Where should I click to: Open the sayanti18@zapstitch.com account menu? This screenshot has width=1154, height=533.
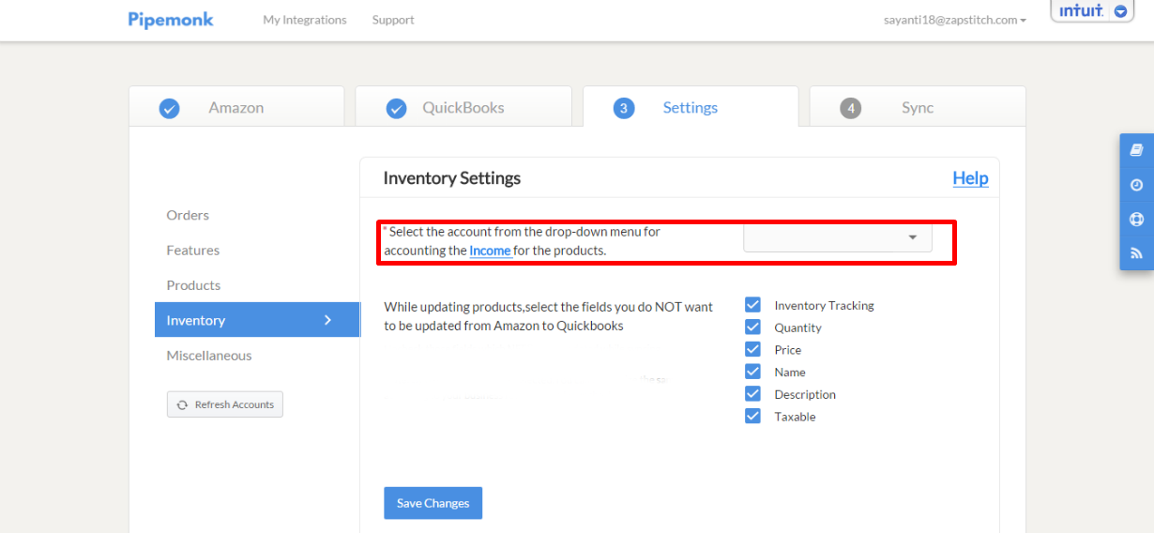pyautogui.click(x=955, y=20)
